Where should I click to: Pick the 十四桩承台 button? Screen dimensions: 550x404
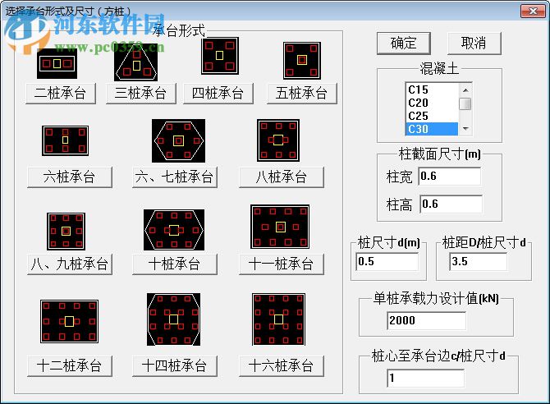175,365
